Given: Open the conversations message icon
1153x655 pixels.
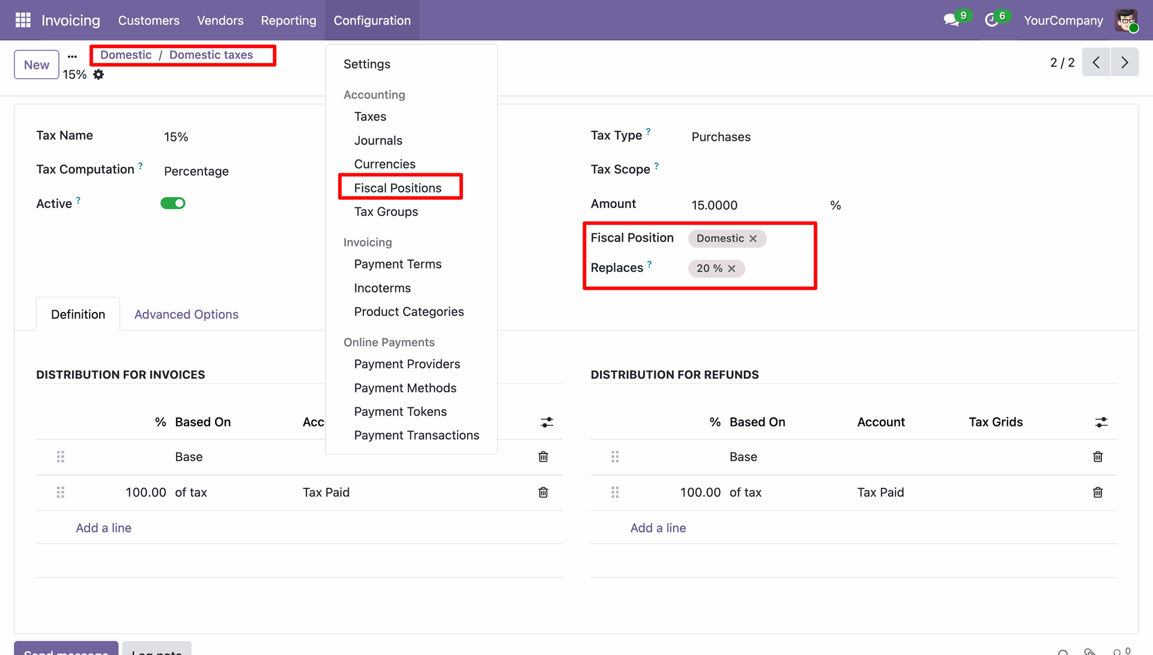Looking at the screenshot, I should 951,20.
